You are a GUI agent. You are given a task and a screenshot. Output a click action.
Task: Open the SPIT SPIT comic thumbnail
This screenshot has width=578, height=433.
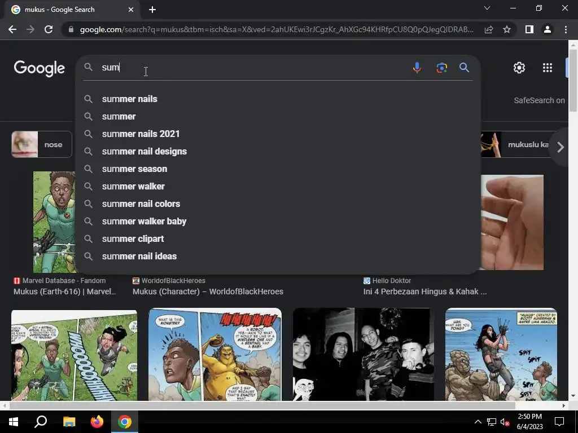(501, 354)
